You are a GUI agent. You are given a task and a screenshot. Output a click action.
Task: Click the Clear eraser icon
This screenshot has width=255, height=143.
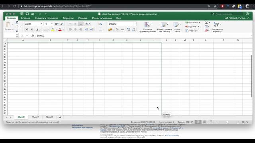206,31
